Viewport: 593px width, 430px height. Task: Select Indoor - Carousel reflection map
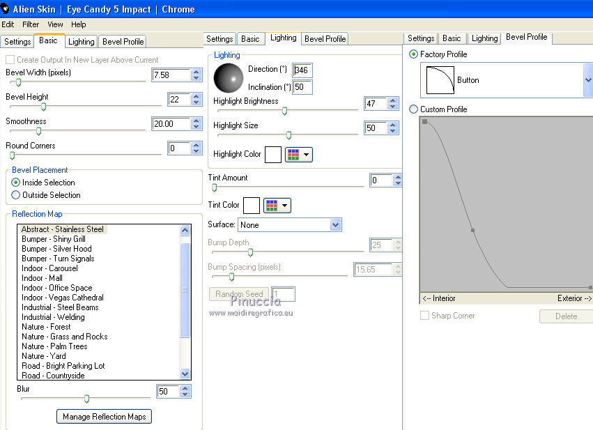pyautogui.click(x=49, y=268)
